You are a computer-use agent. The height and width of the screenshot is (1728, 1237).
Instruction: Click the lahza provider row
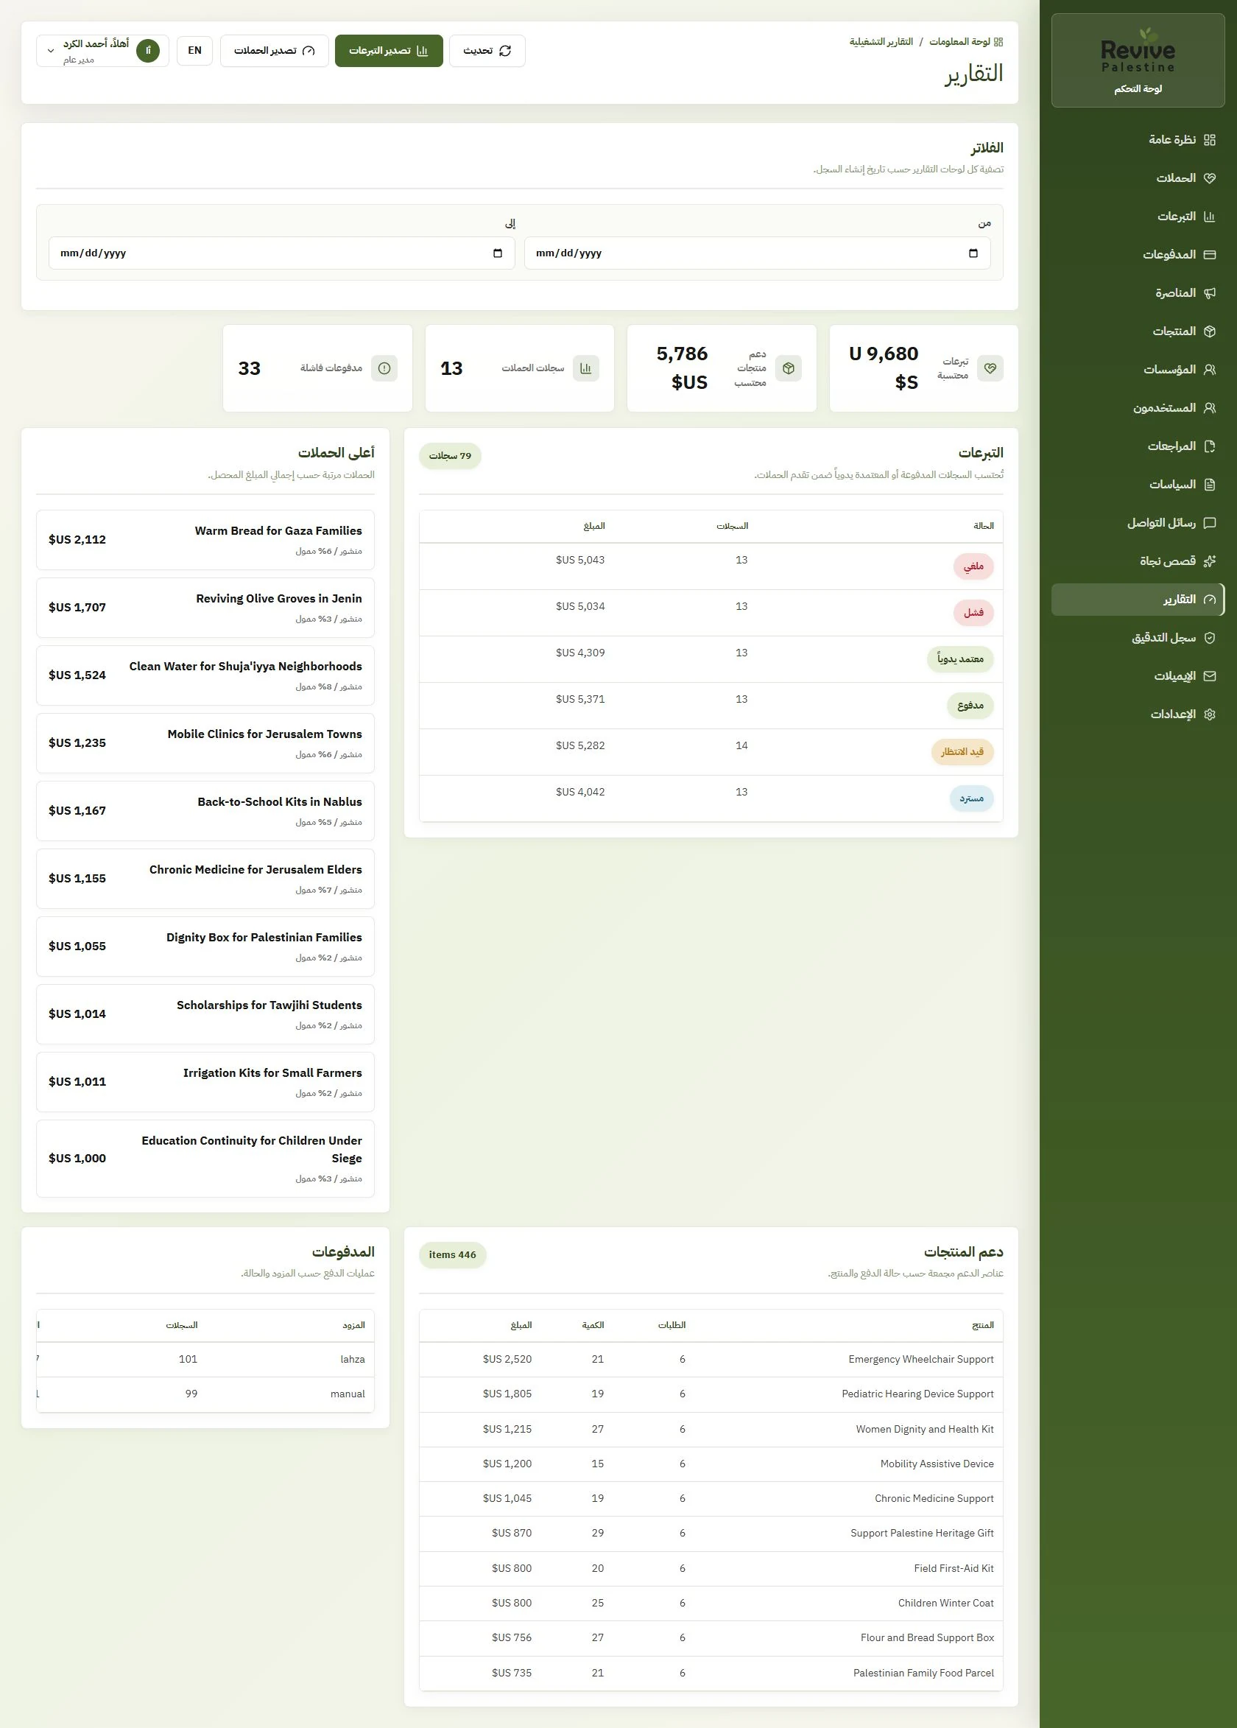[x=205, y=1359]
